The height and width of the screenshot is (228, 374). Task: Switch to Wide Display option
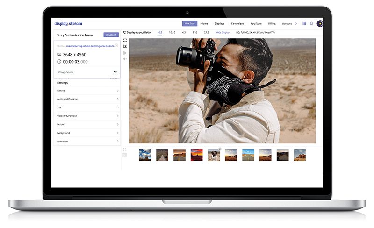pos(223,32)
